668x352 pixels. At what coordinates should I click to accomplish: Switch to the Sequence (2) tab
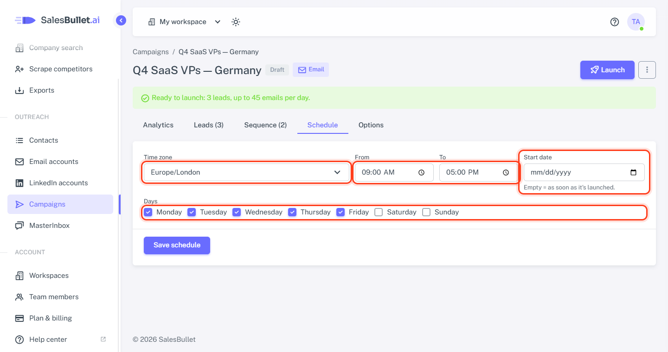pyautogui.click(x=265, y=125)
